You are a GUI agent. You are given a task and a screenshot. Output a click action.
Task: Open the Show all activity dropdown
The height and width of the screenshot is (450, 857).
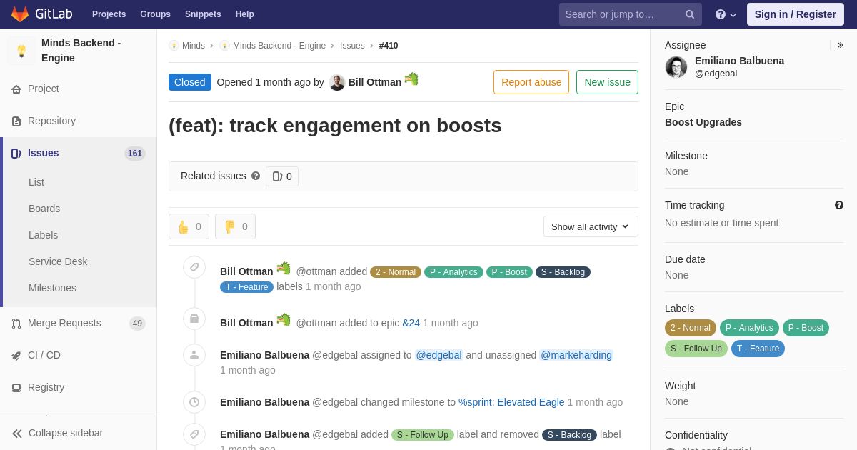point(591,226)
